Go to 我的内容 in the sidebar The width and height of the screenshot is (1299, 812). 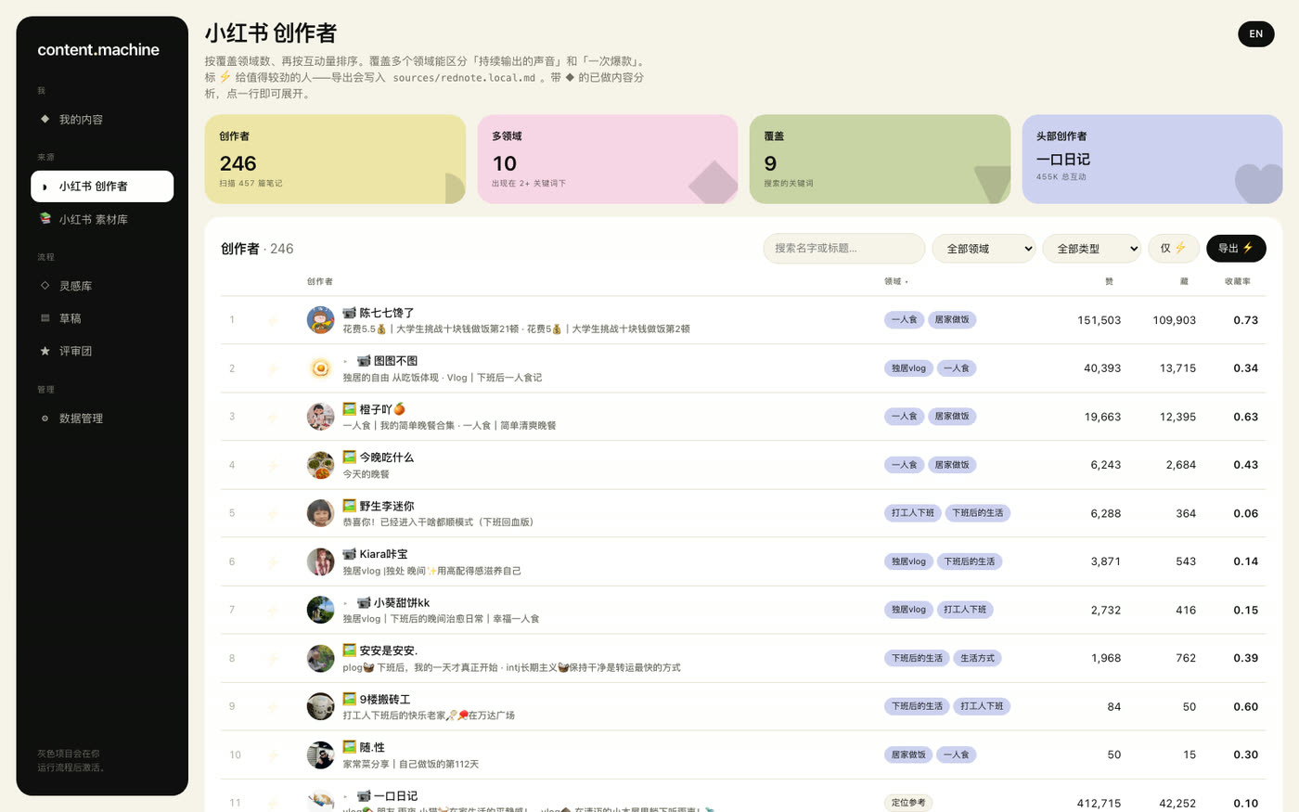[102, 119]
